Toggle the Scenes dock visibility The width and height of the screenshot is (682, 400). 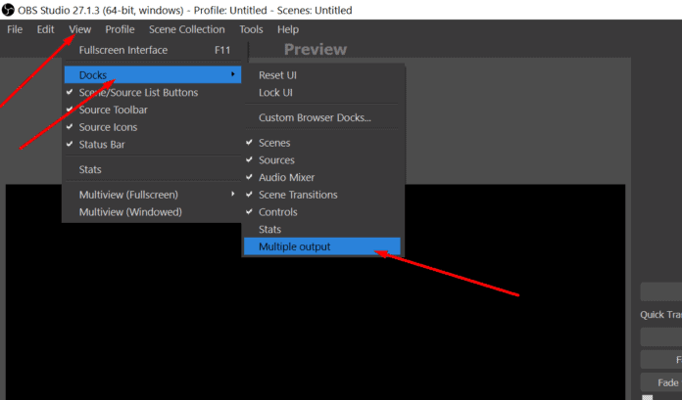[x=274, y=143]
